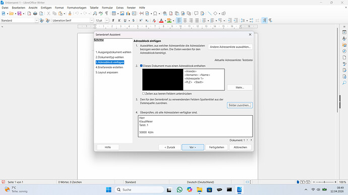Toggle left-to-right paragraph direction icon
The width and height of the screenshot is (348, 195).
(265, 20)
